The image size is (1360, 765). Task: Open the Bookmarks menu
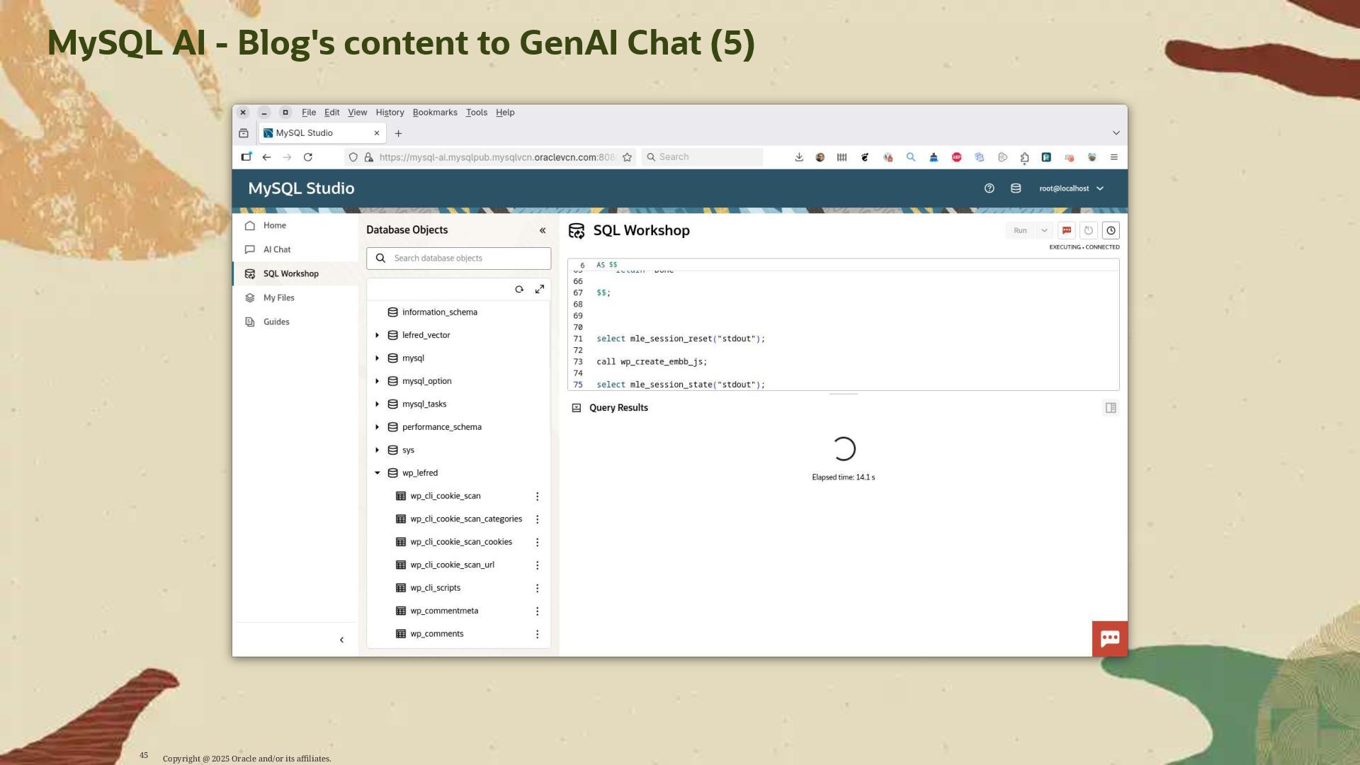coord(434,113)
